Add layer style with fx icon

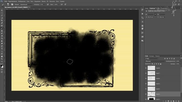pos(166,101)
